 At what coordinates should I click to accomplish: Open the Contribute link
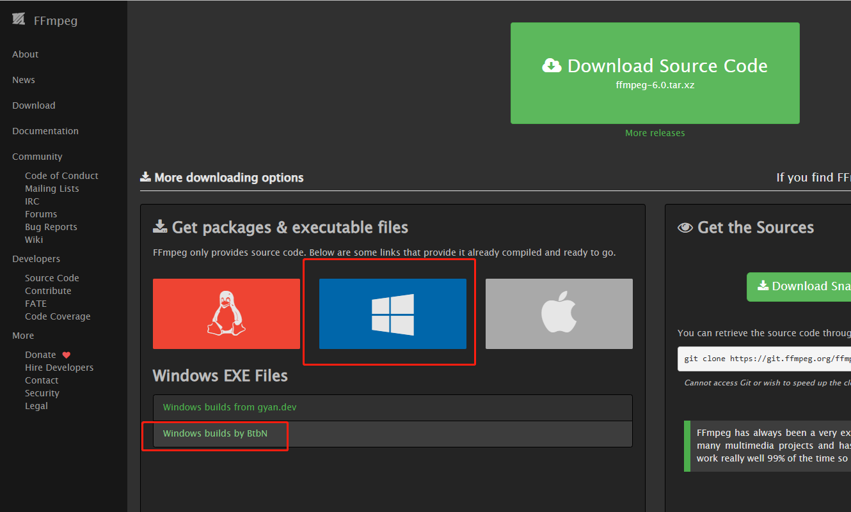click(48, 291)
